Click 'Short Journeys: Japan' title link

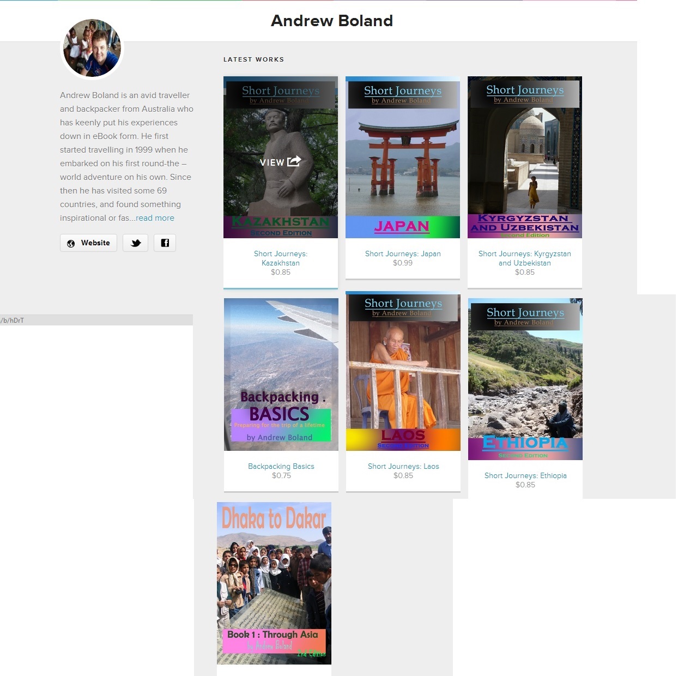[402, 253]
